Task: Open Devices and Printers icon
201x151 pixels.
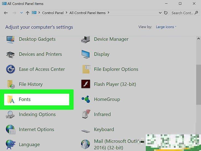Action: click(10, 54)
